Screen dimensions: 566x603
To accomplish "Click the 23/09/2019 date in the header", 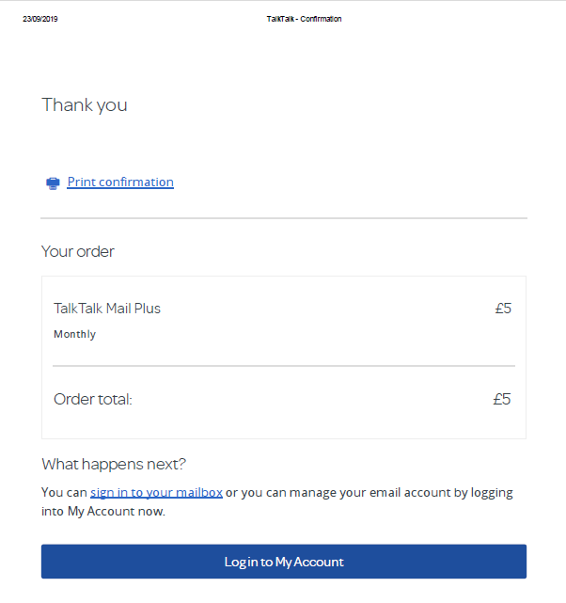I will (40, 19).
